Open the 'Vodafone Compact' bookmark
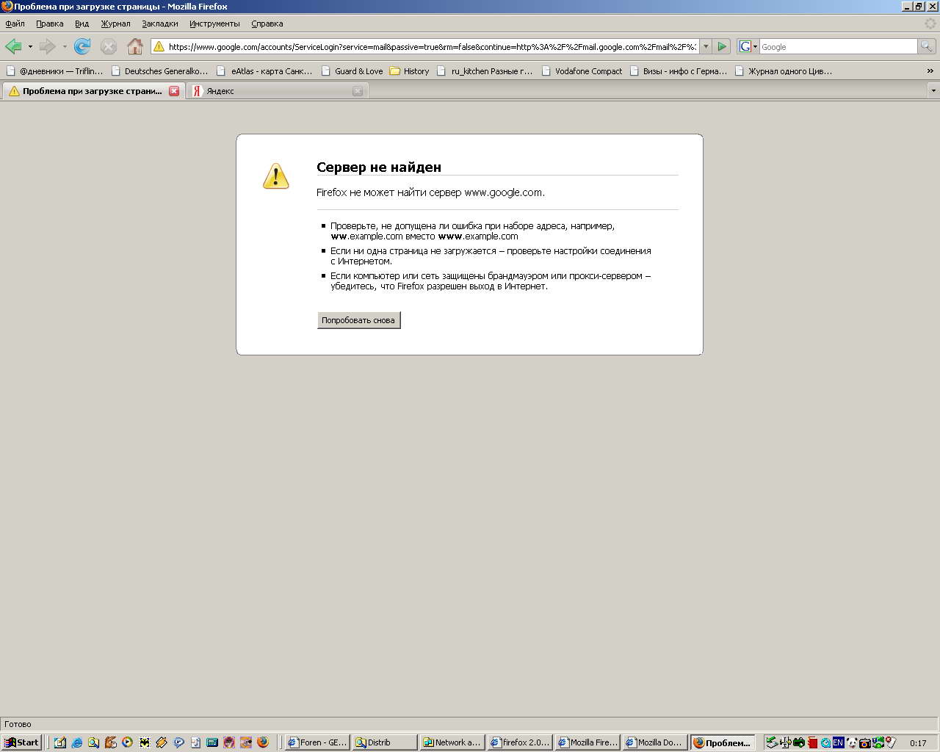Image resolution: width=940 pixels, height=752 pixels. (582, 71)
